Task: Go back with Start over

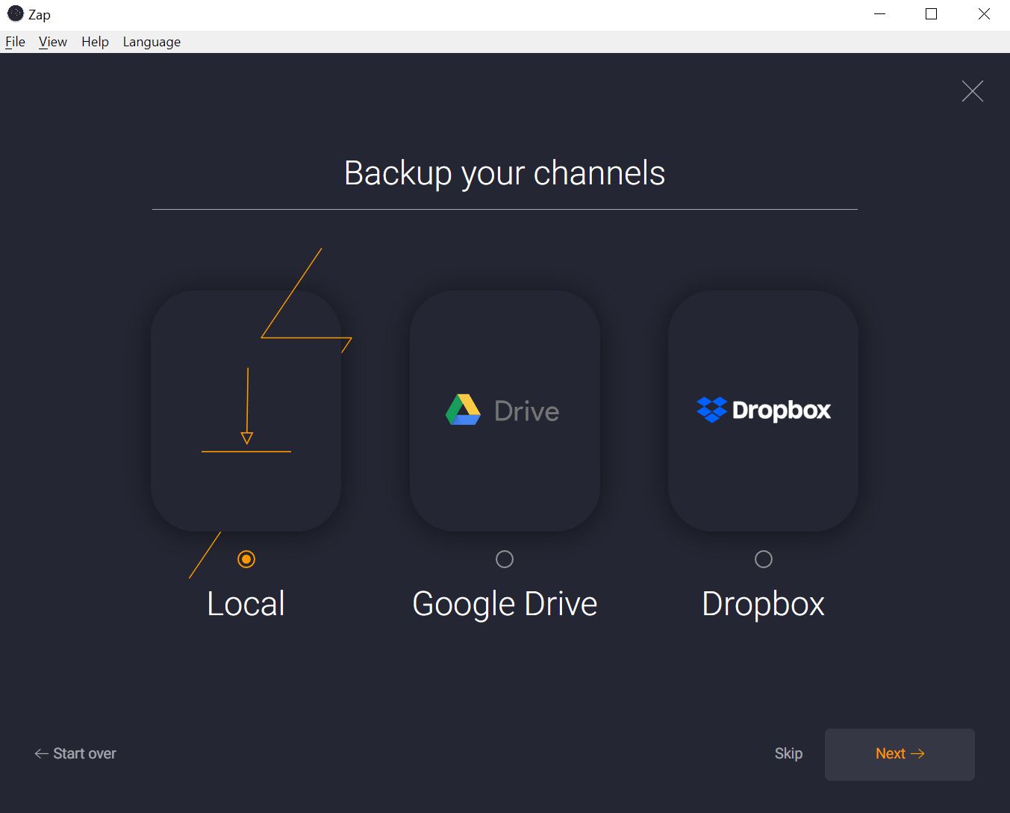Action: tap(75, 753)
